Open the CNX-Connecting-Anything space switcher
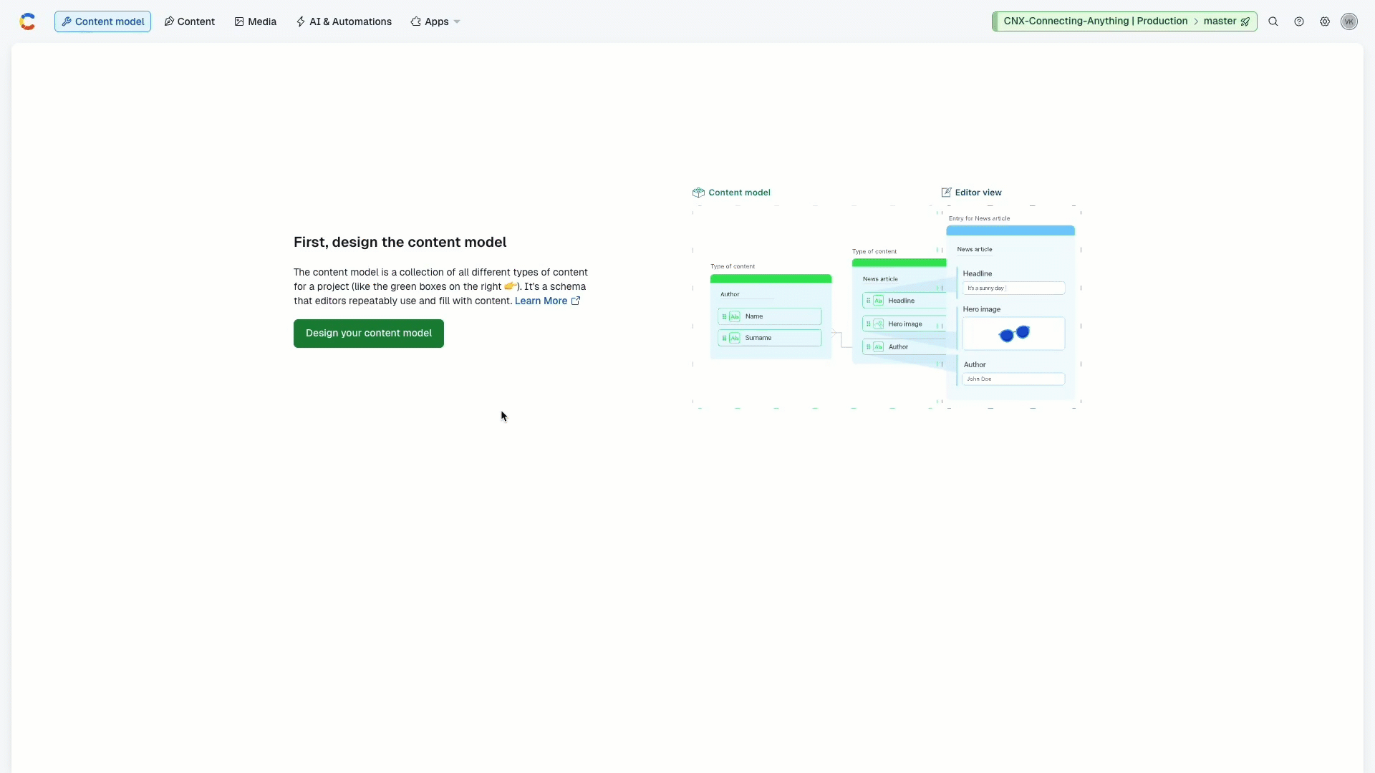The width and height of the screenshot is (1375, 773). 1095,21
